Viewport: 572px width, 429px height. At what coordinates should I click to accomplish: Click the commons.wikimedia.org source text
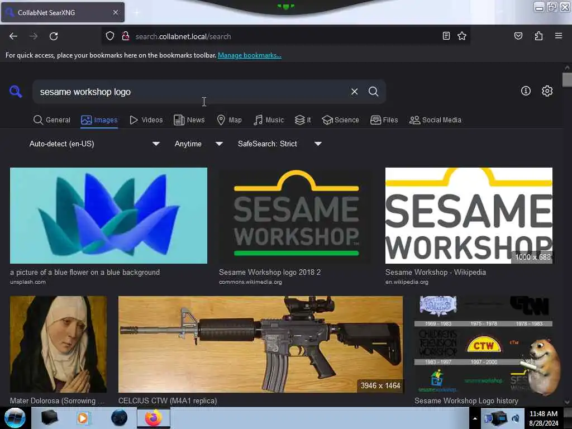(x=250, y=282)
